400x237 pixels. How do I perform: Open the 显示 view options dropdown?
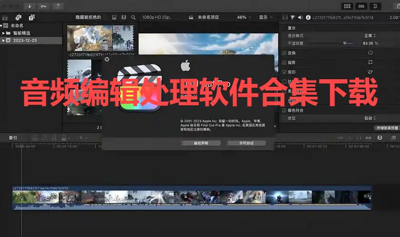(x=265, y=18)
